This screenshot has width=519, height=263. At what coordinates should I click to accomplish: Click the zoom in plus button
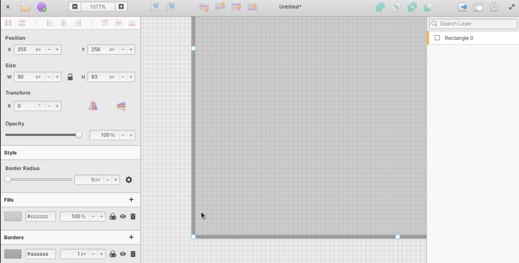[121, 7]
